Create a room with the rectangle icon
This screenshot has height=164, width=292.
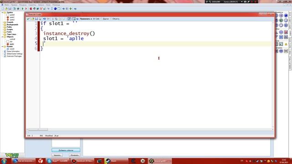coord(59,9)
